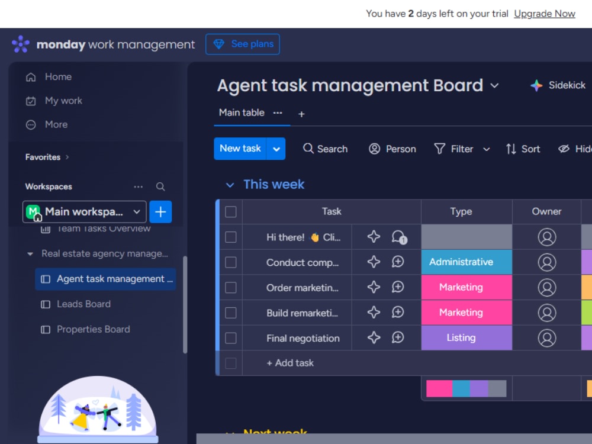Open the Main workspace selector dropdown

pyautogui.click(x=84, y=212)
